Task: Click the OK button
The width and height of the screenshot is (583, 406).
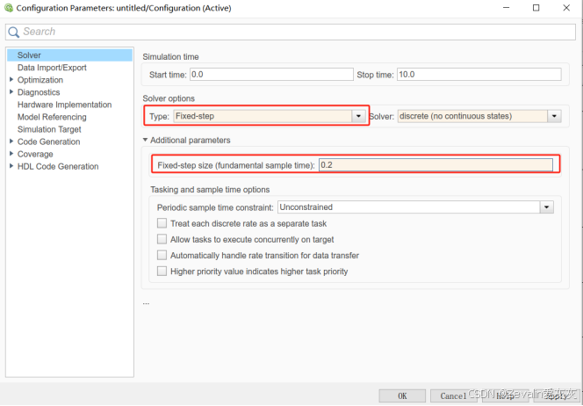Action: 402,396
